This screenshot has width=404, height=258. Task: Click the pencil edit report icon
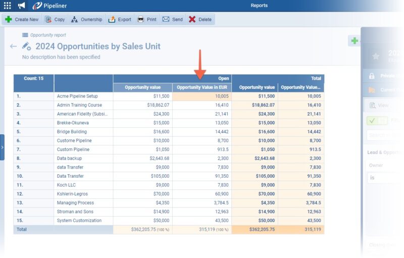(x=27, y=46)
